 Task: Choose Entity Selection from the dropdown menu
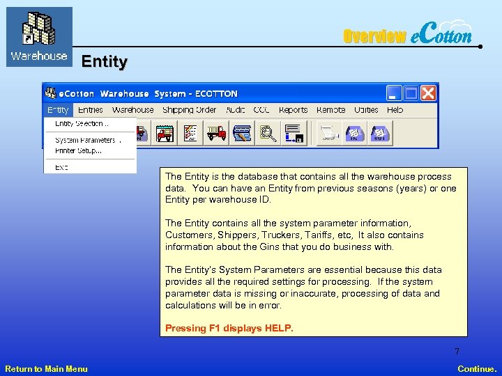pos(90,124)
